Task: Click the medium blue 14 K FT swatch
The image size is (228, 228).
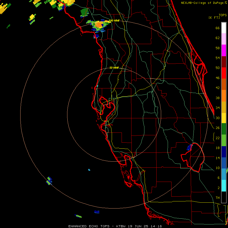Action: coord(224,163)
